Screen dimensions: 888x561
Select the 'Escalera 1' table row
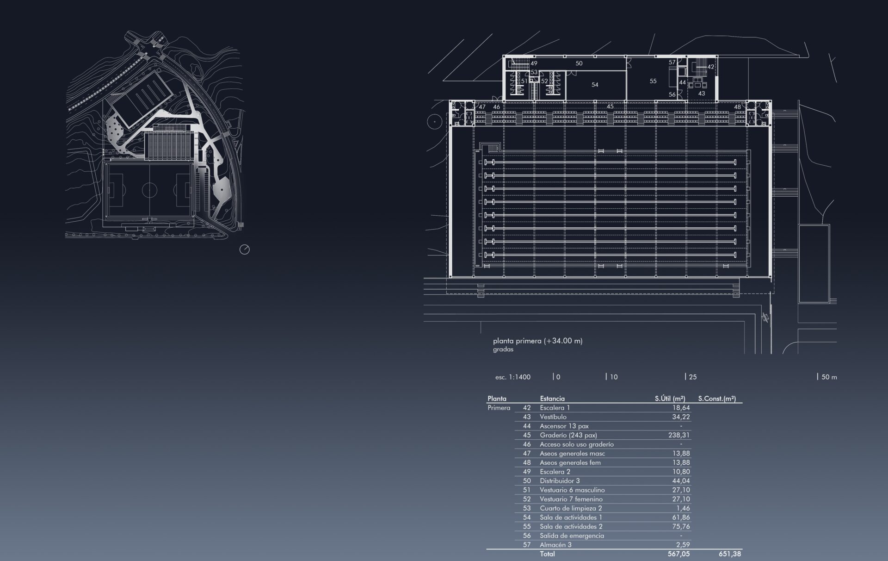603,408
